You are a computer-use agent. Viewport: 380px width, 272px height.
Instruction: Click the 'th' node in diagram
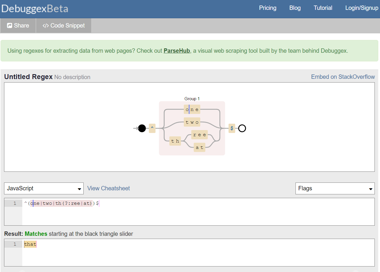tap(175, 141)
